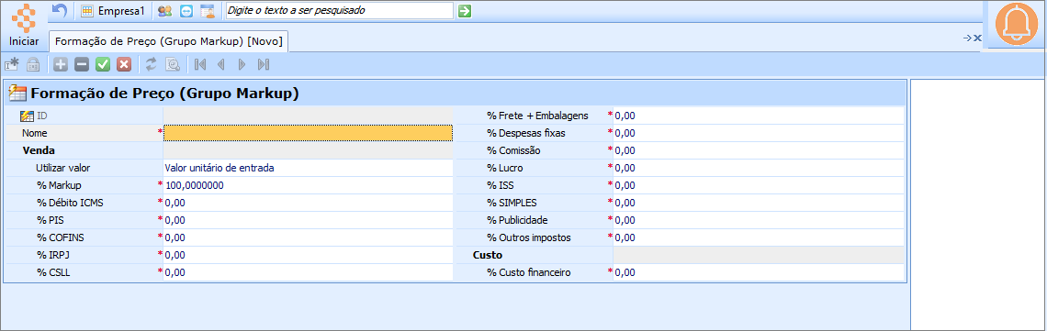The image size is (1047, 331).
Task: Click the % CSLL value field
Action: pos(309,271)
